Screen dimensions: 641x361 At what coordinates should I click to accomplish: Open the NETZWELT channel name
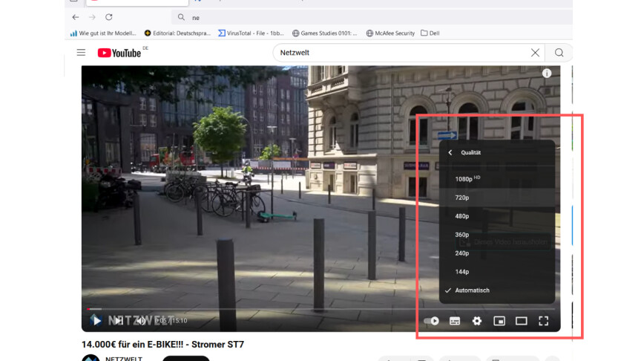(124, 359)
